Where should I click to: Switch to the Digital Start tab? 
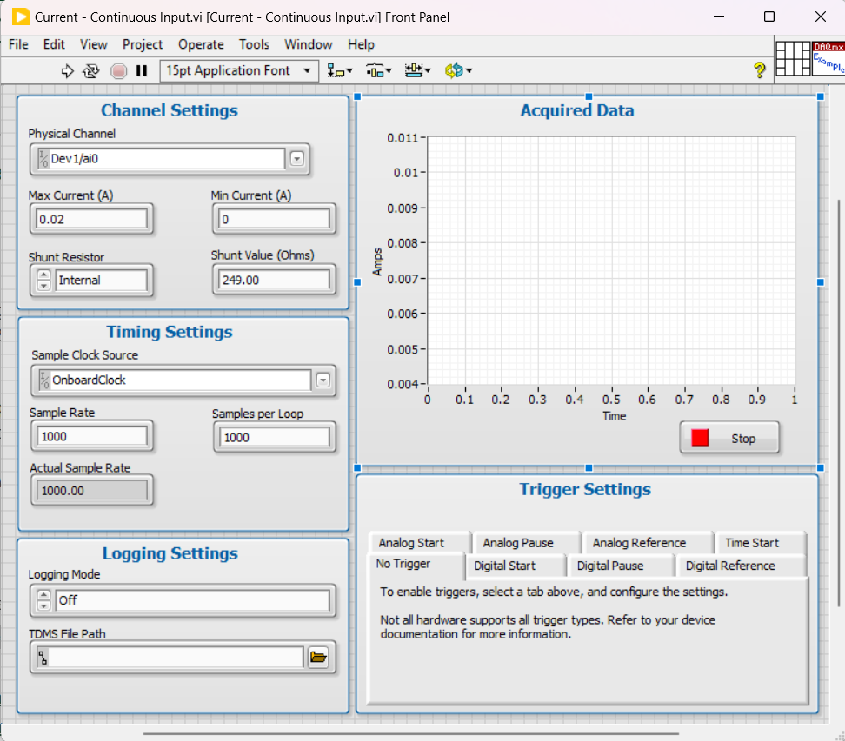click(515, 566)
